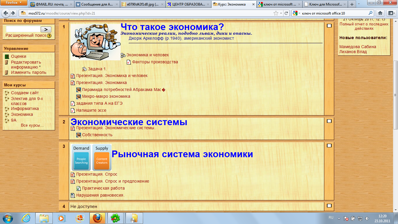Open the ICQ flower icon in taskbar
Screen dimensions: 398x224
(116, 218)
